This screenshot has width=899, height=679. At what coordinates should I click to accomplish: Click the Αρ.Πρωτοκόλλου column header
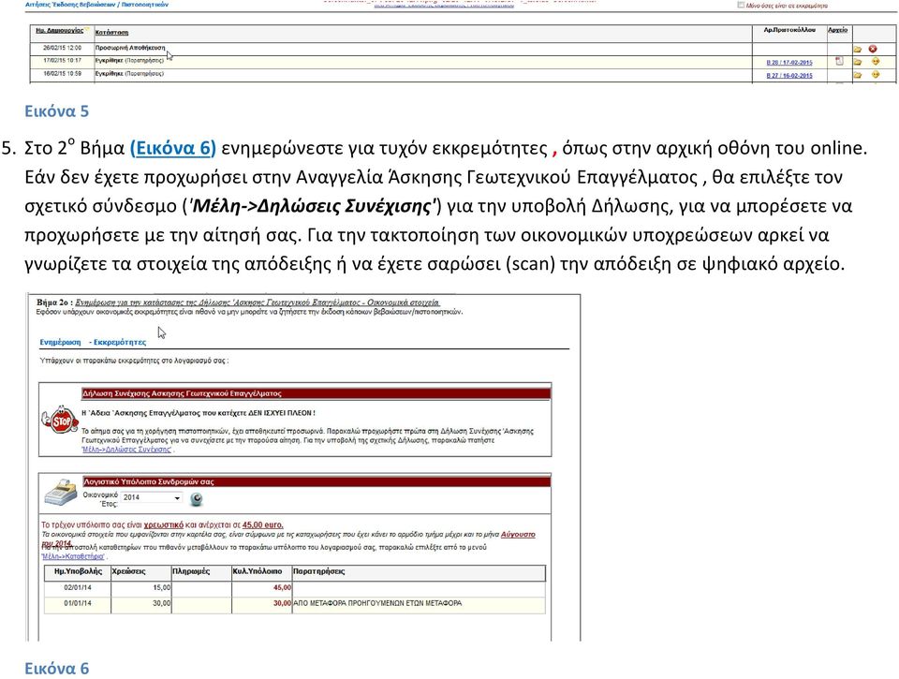(789, 30)
